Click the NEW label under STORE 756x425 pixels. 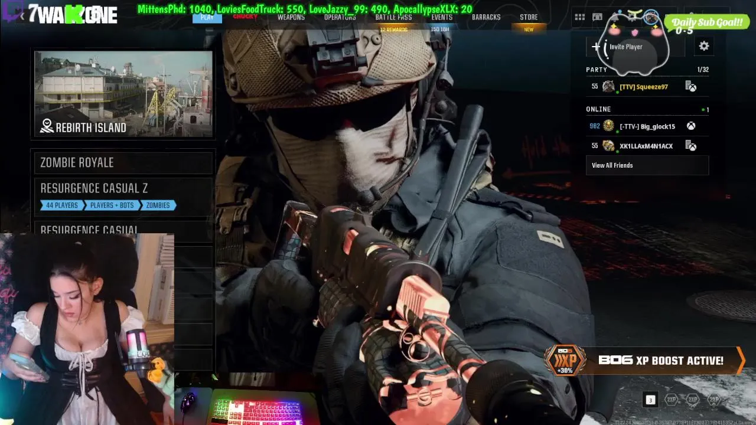[529, 30]
